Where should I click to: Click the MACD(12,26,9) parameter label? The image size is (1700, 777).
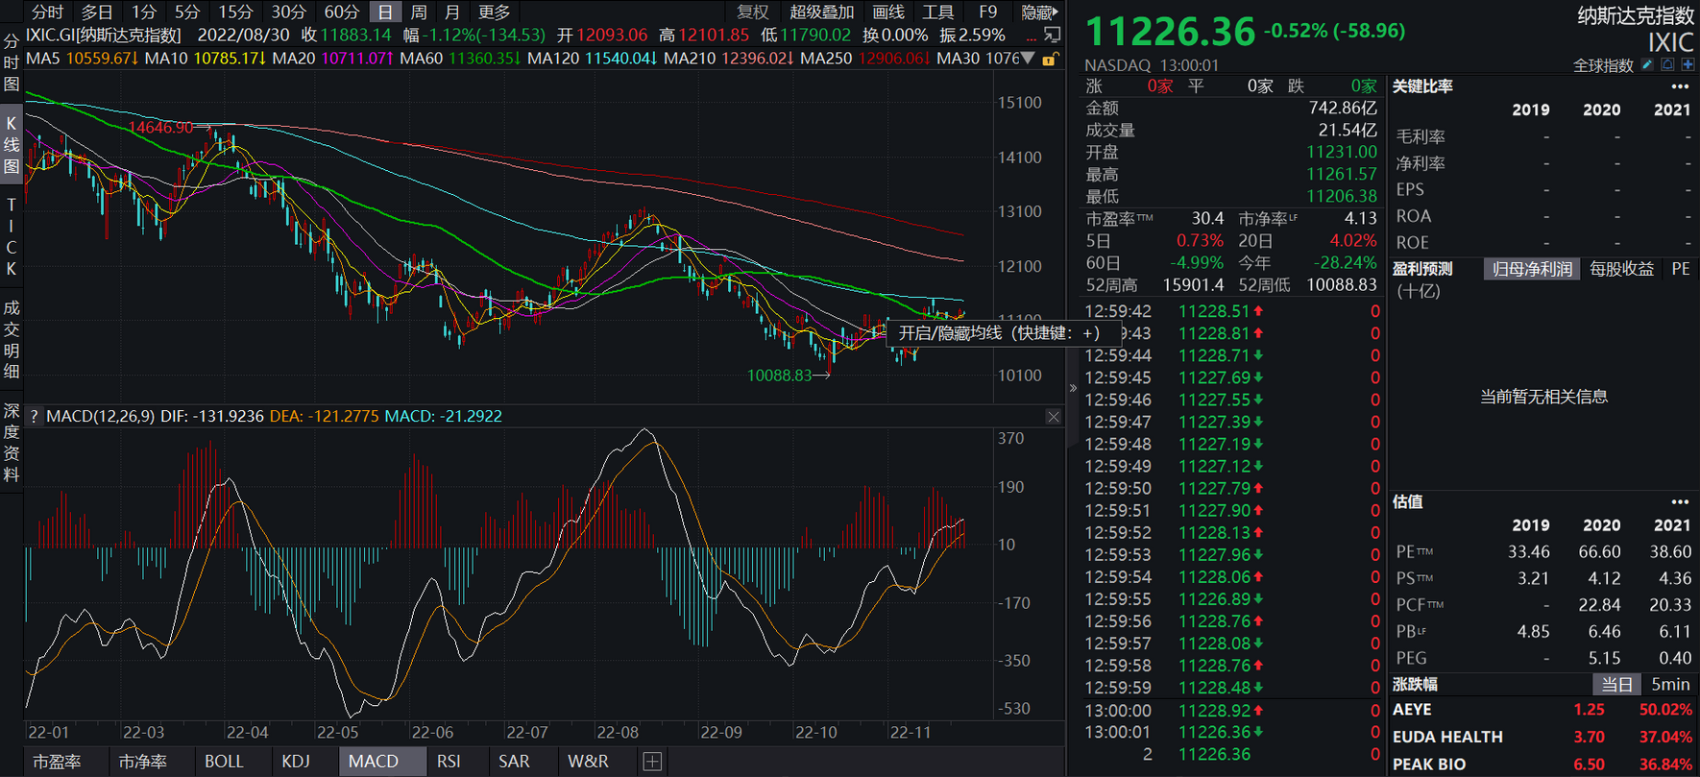[101, 416]
